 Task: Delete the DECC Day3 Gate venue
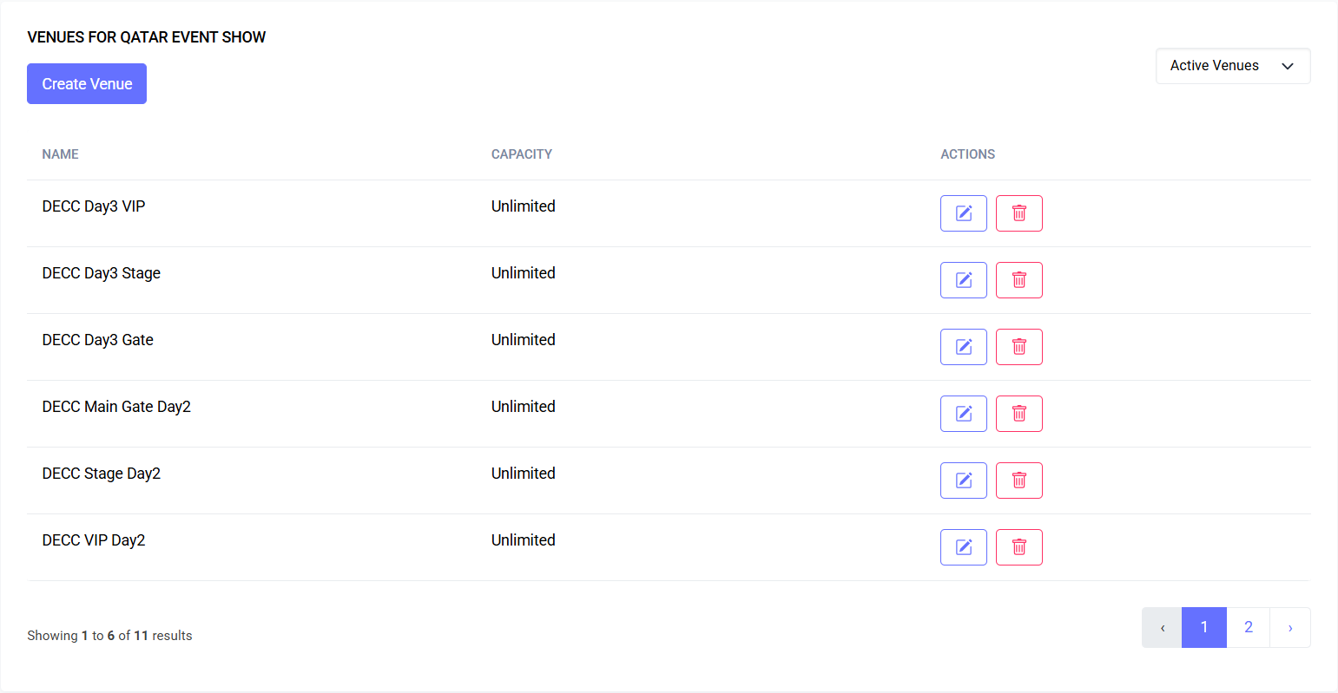[x=1018, y=347]
